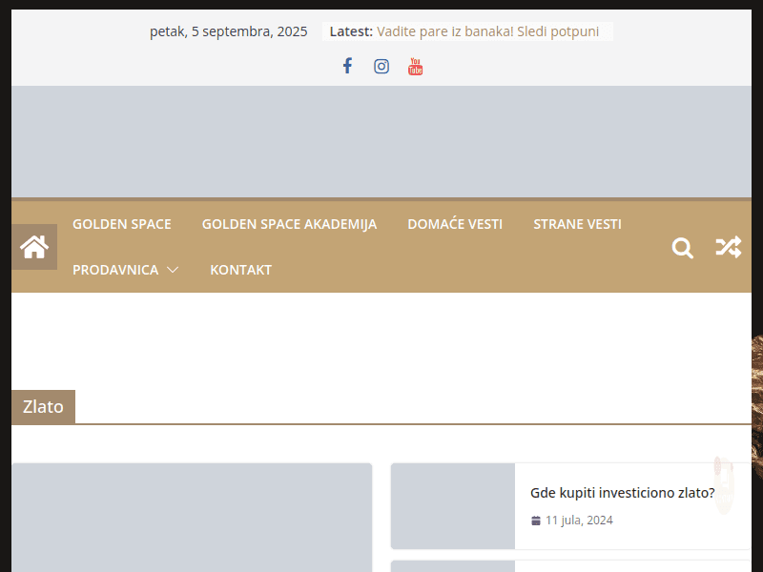Click the Prodavnica menu label

pyautogui.click(x=115, y=270)
